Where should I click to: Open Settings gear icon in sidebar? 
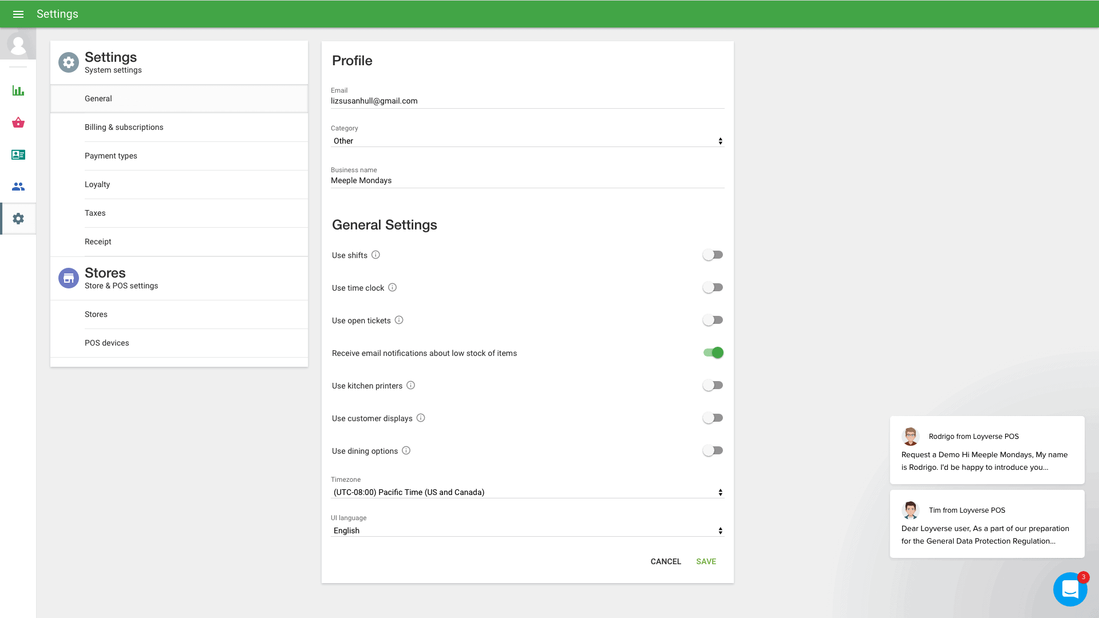(x=18, y=219)
